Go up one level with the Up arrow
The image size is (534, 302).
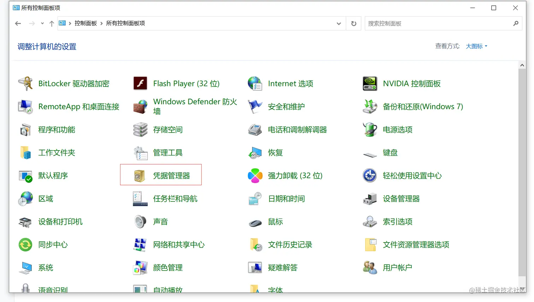click(52, 23)
